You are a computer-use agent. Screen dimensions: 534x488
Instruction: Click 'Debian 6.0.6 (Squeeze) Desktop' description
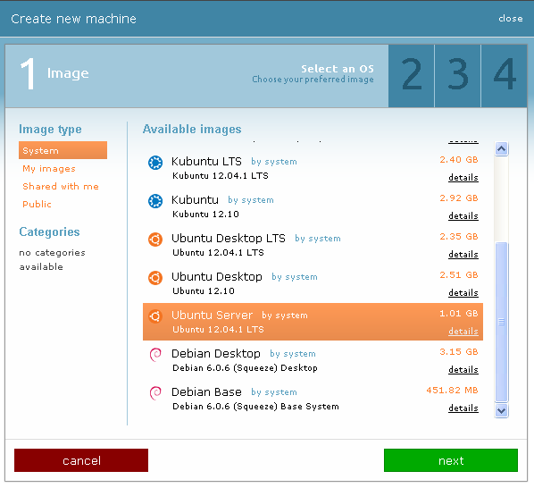click(245, 368)
